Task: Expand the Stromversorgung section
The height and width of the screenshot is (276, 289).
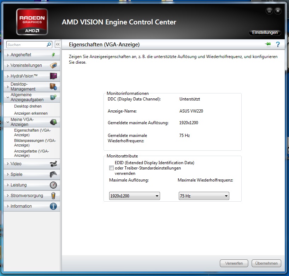Action: (x=32, y=196)
